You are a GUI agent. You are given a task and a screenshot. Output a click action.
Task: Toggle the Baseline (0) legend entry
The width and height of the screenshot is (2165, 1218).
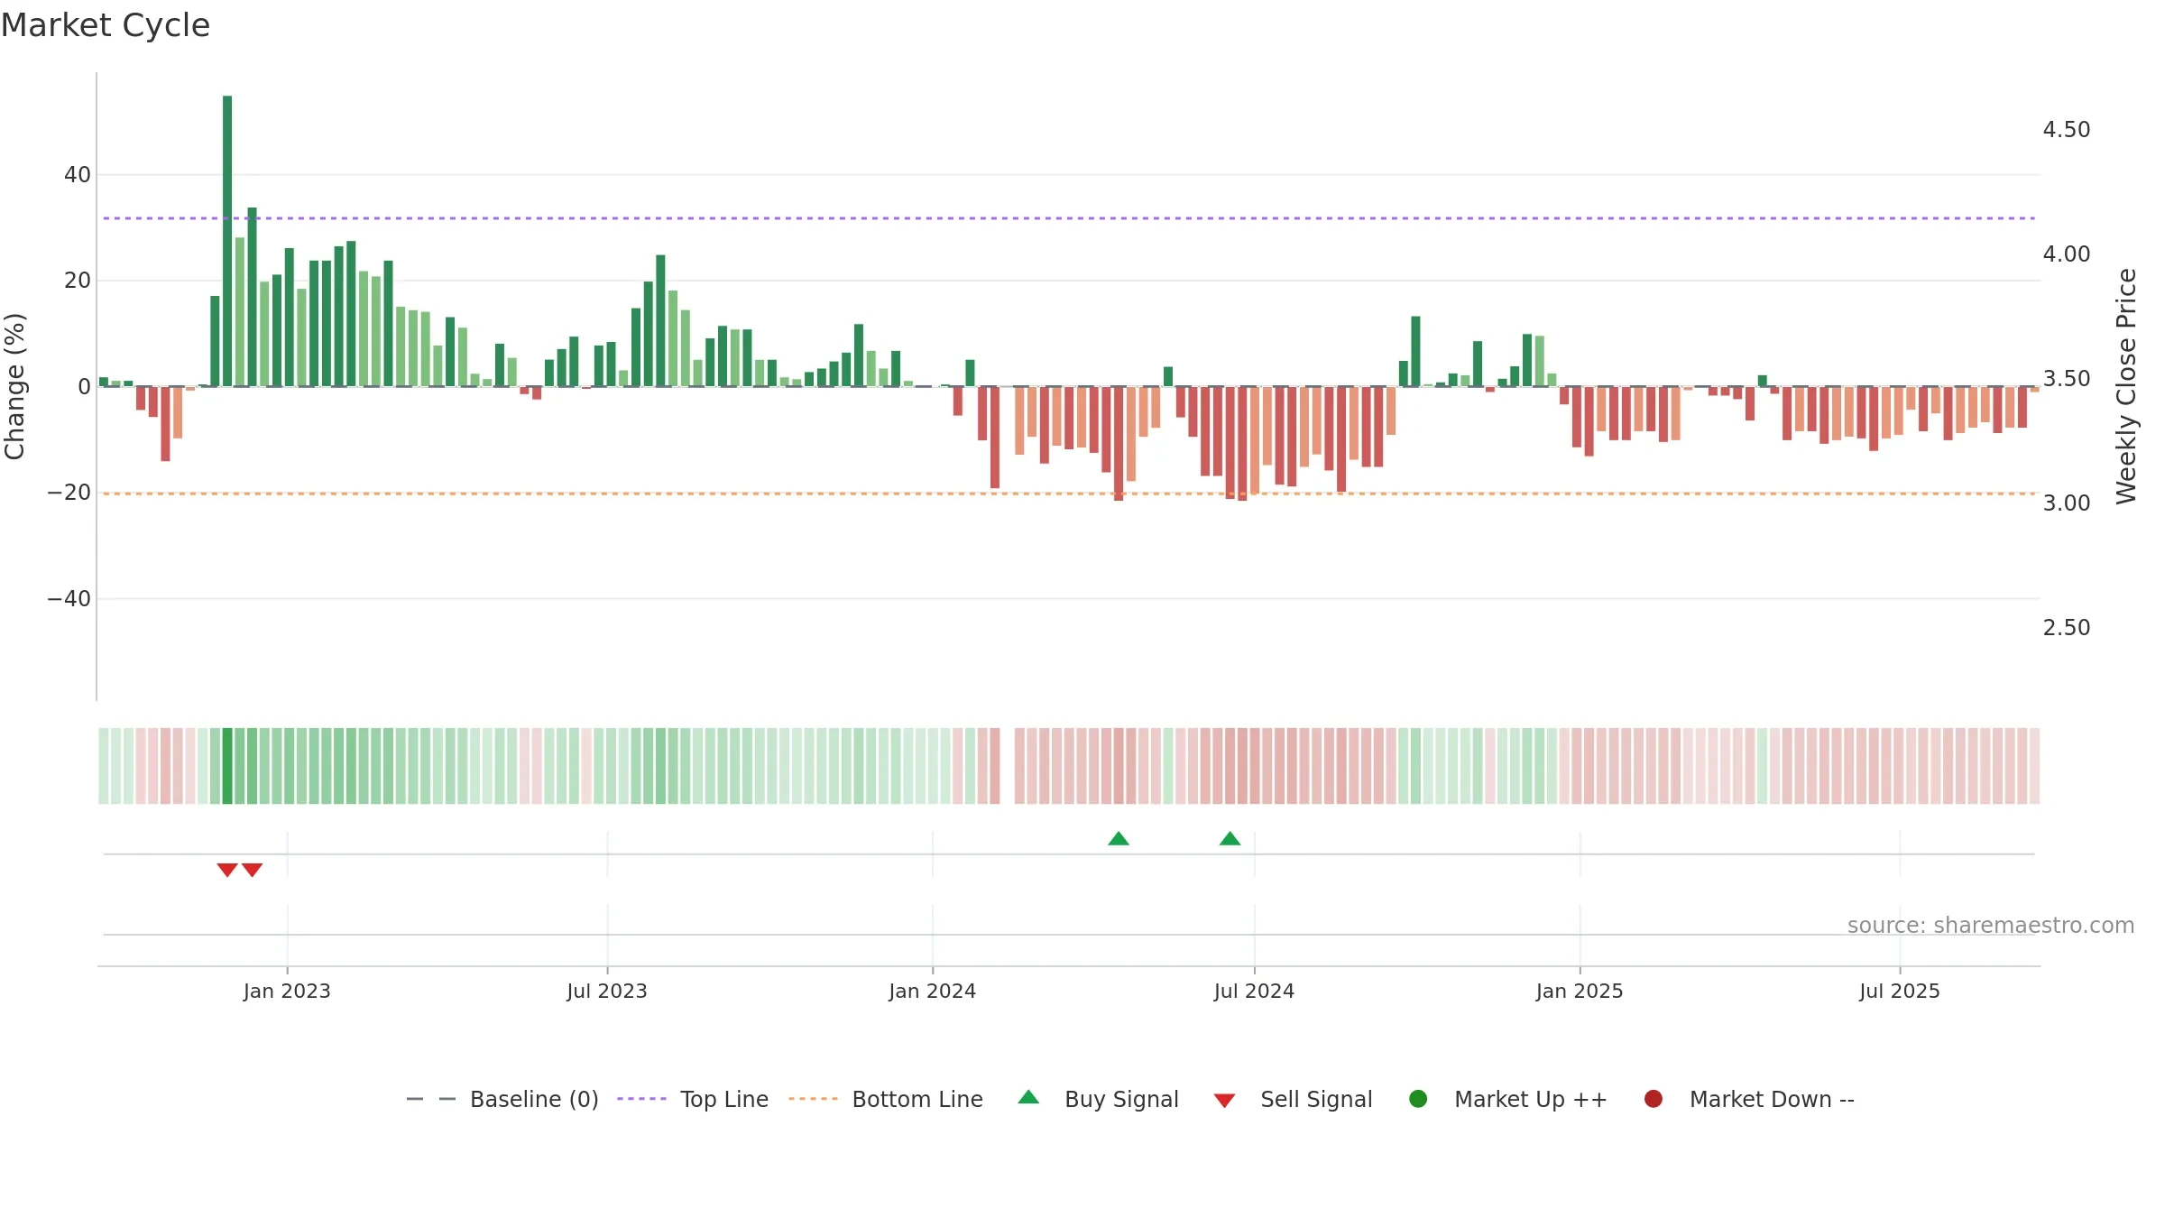pos(502,1099)
